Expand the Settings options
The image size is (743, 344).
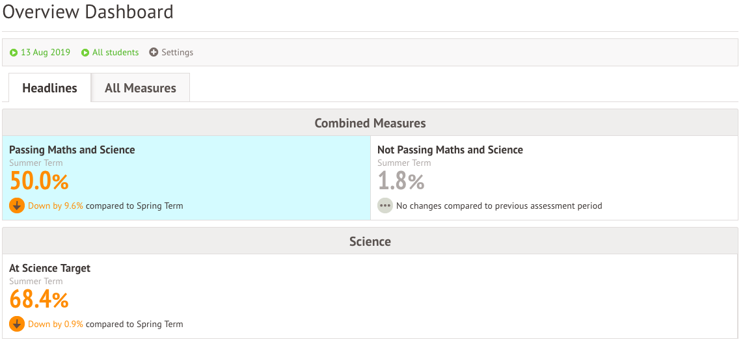click(177, 53)
